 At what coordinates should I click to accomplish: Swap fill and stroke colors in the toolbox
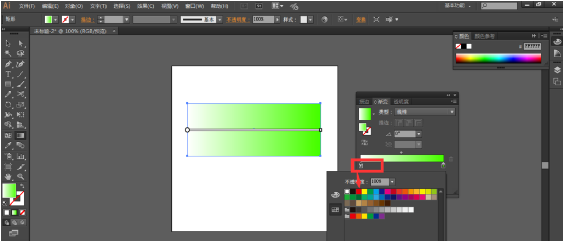22,186
